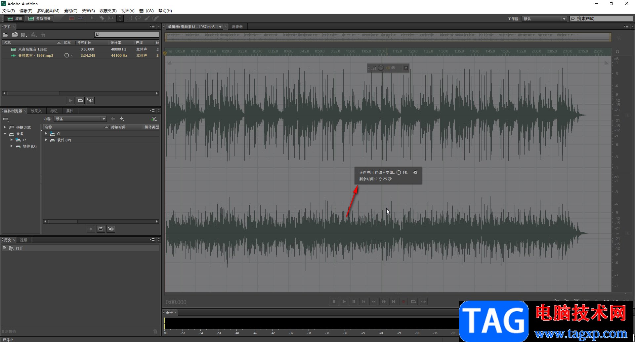Select the Move tool in the toolbar
Viewport: 635px width, 342px height.
94,18
